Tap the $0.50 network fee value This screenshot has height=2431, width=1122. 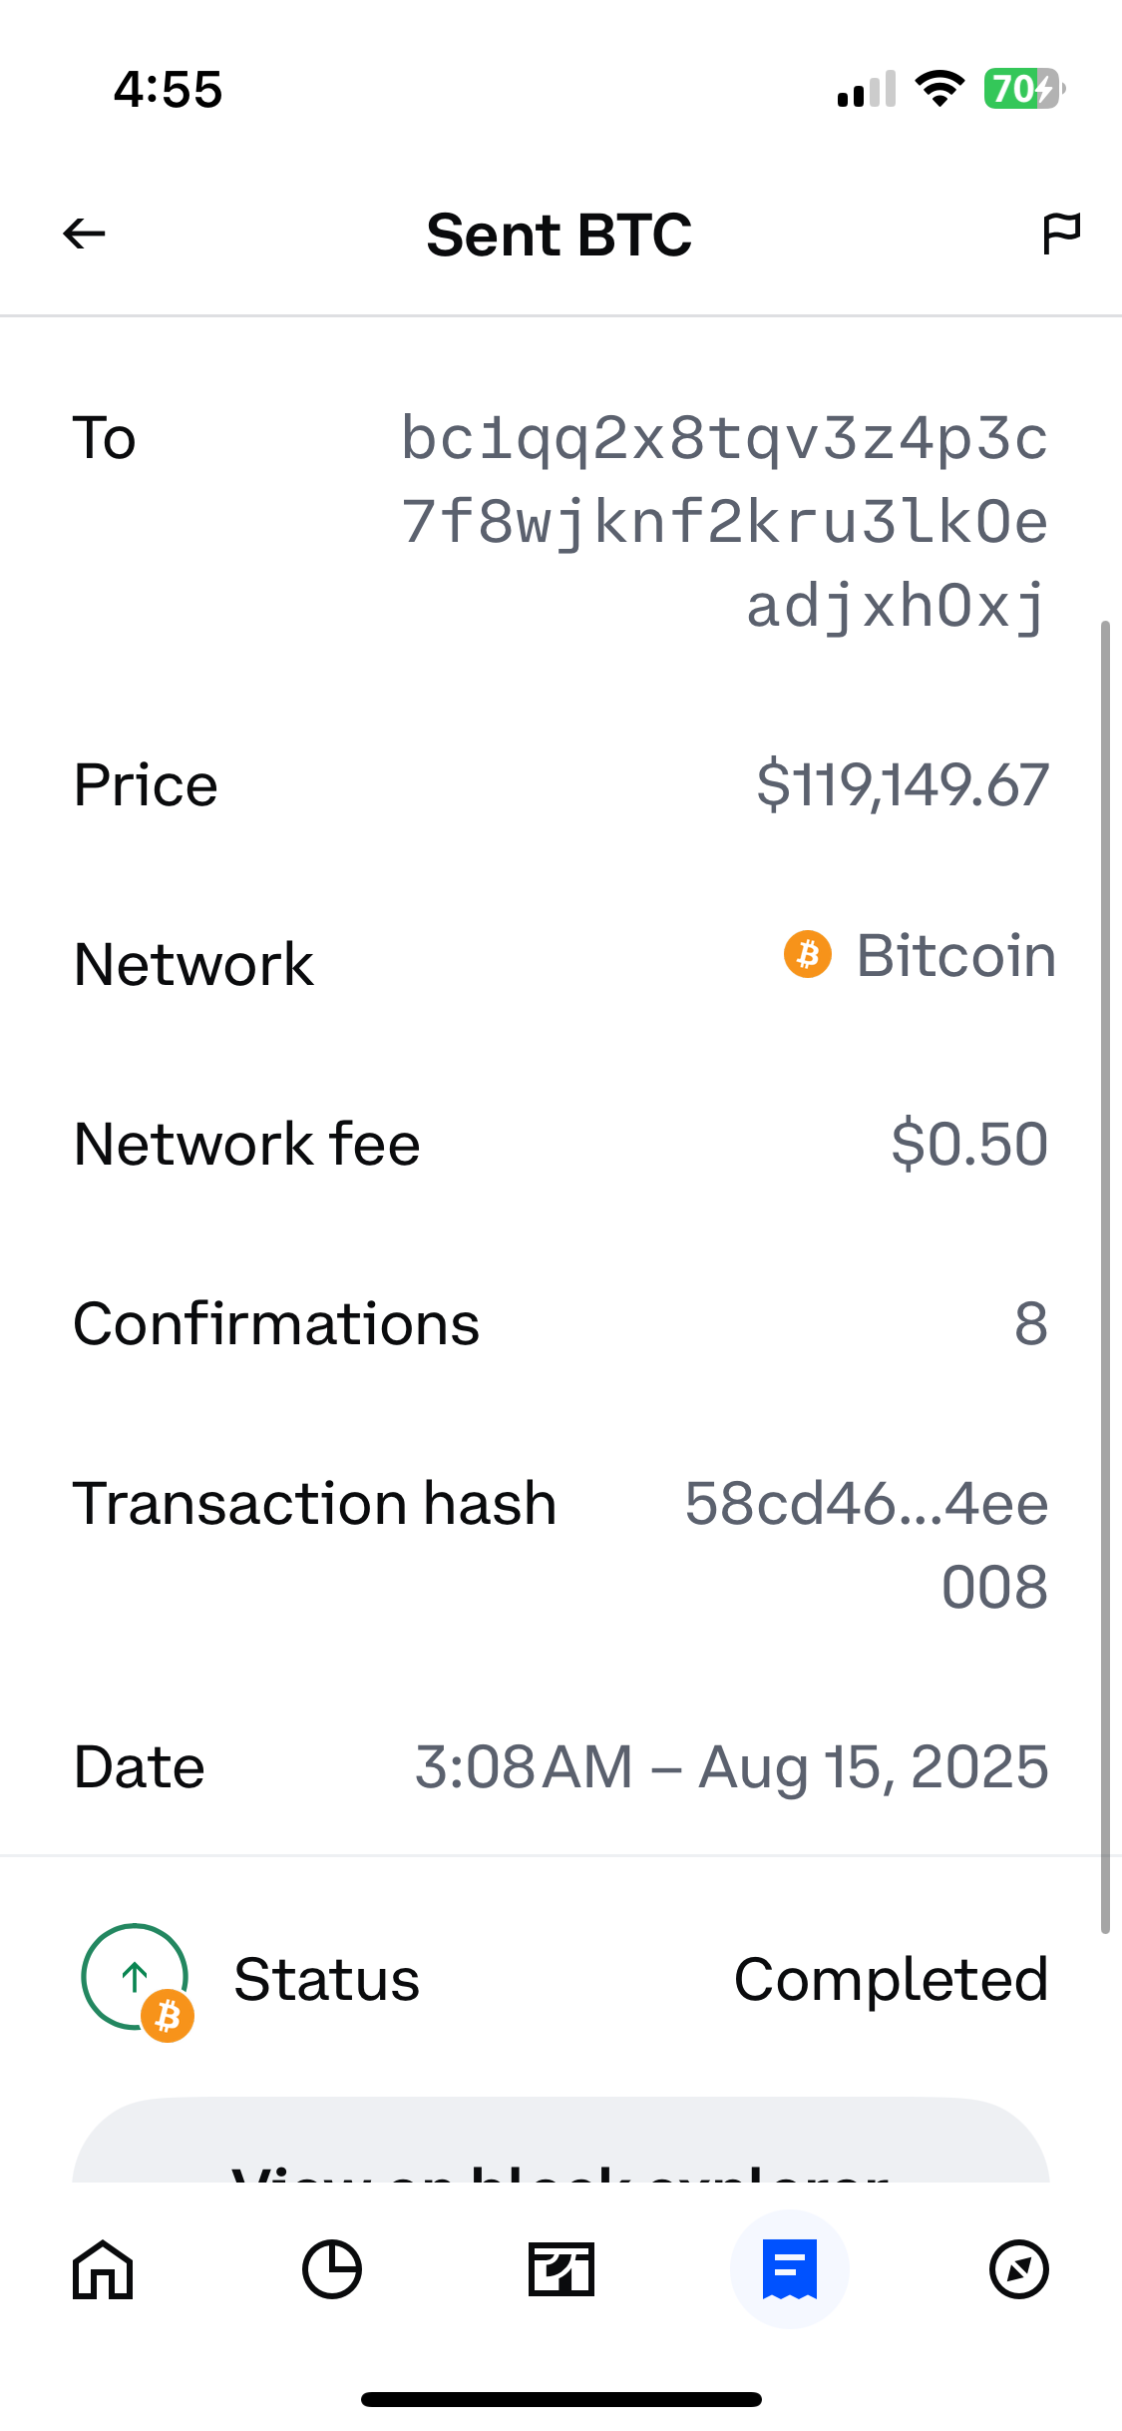(968, 1144)
